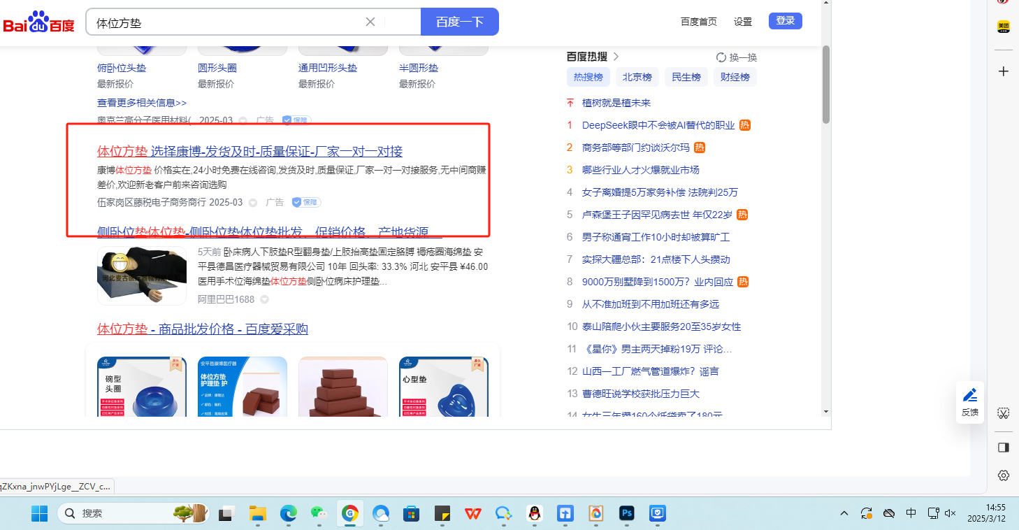Open the 查看更多相关信息>> link
The width and height of the screenshot is (1019, 530).
click(x=142, y=102)
